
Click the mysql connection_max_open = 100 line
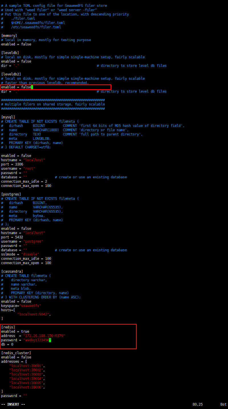click(26, 186)
